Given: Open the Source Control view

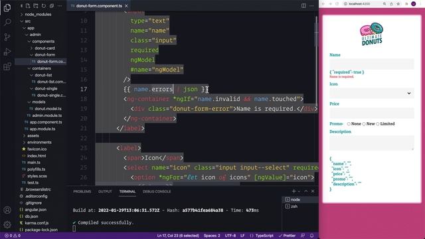Looking at the screenshot, I should pos(7,37).
